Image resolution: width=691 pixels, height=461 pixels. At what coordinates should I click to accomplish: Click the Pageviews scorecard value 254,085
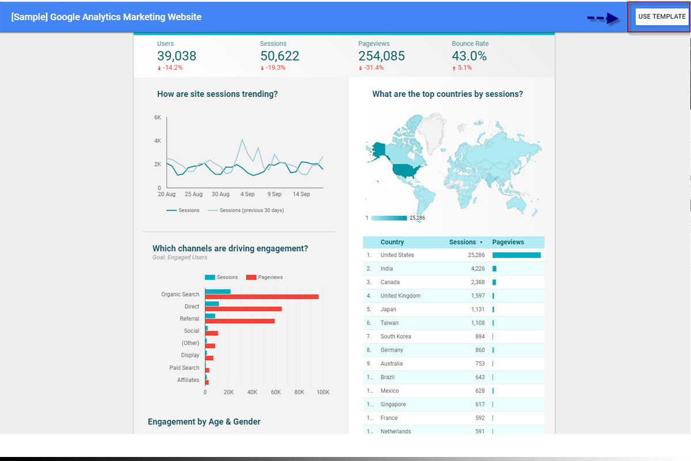pyautogui.click(x=381, y=56)
